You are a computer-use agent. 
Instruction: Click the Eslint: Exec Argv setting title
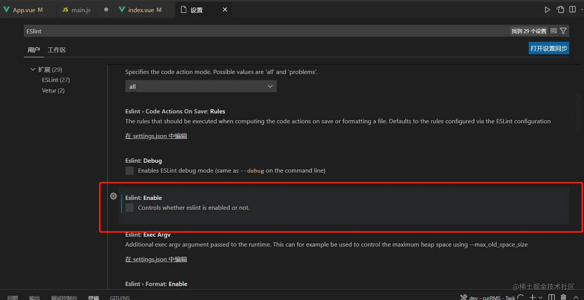tap(148, 235)
